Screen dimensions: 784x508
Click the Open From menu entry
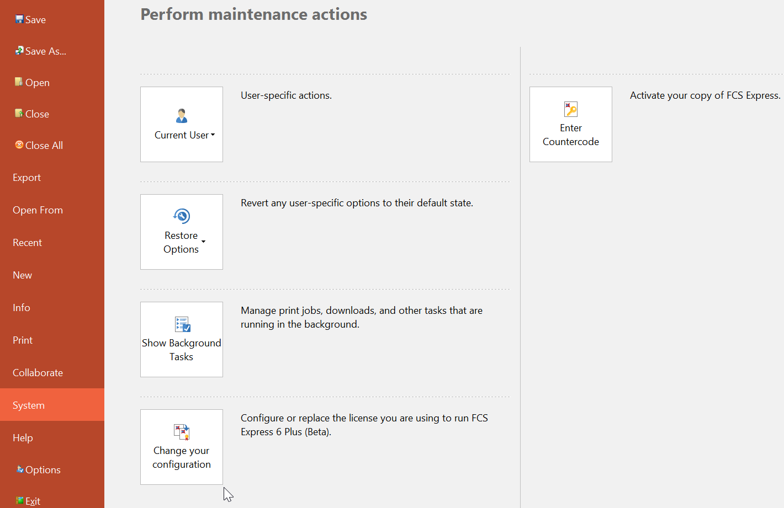[38, 210]
